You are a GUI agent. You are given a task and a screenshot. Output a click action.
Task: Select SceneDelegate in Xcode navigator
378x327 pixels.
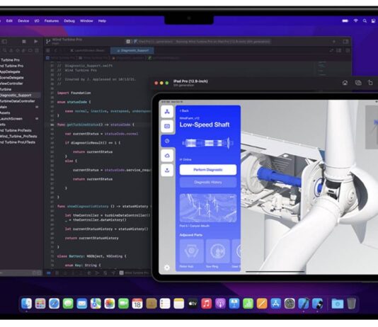tap(12, 78)
